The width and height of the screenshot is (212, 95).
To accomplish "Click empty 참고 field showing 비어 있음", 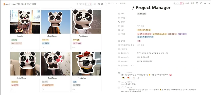I will (x=140, y=26).
